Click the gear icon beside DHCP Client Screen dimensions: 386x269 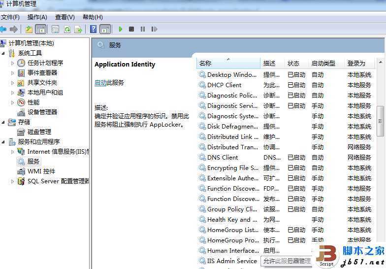202,85
